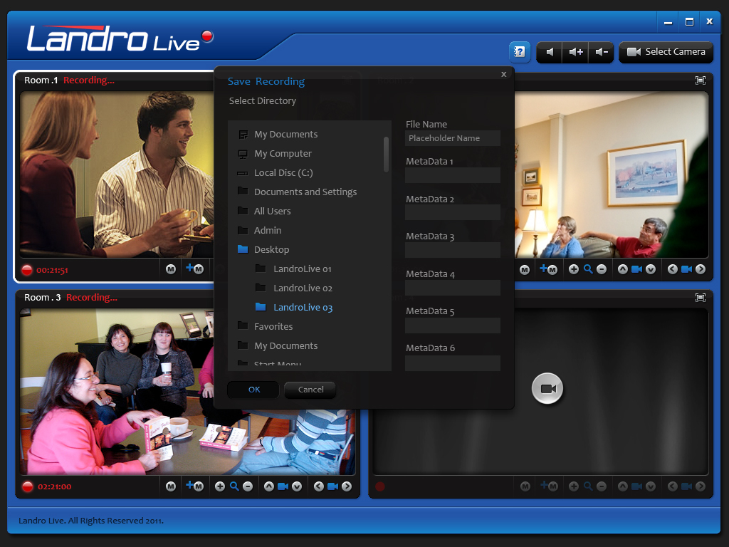Click the Room 2 living room video
The height and width of the screenshot is (547, 729).
[612, 174]
